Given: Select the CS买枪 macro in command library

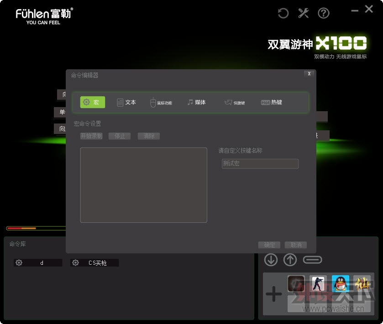Looking at the screenshot, I should 94,263.
